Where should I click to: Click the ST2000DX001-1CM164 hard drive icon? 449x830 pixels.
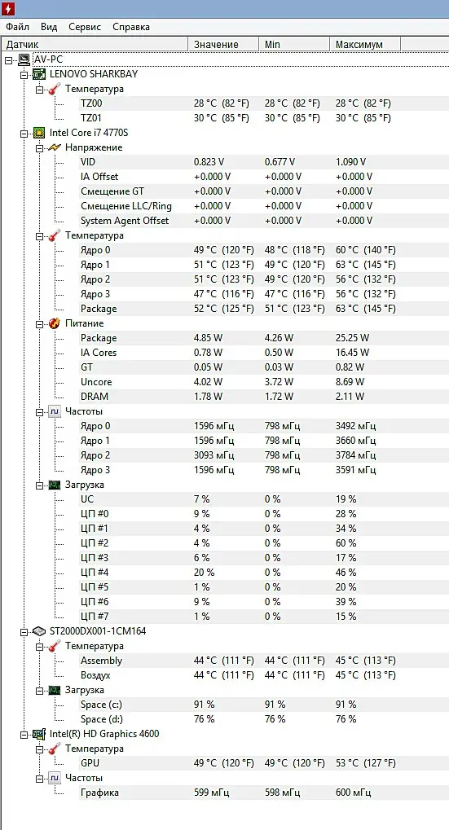[x=39, y=631]
